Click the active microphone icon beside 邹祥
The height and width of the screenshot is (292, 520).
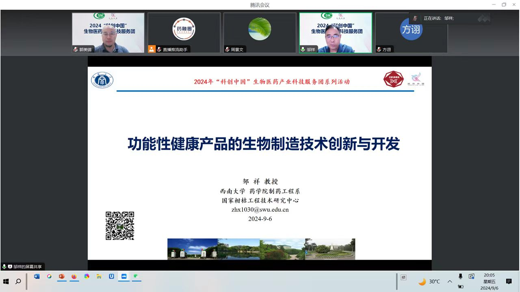tap(303, 49)
